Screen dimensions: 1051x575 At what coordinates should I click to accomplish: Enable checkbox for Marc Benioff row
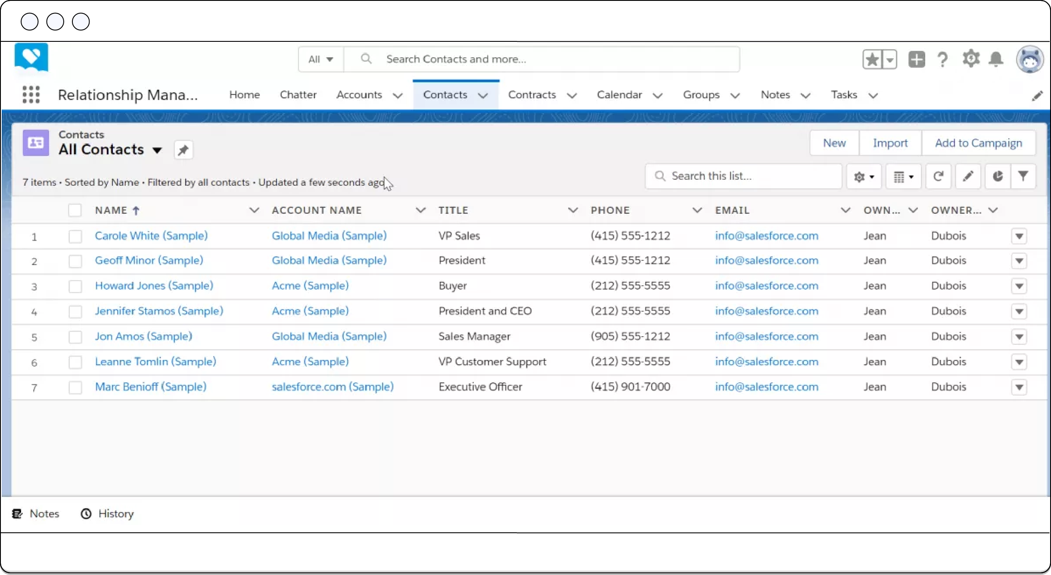coord(75,387)
